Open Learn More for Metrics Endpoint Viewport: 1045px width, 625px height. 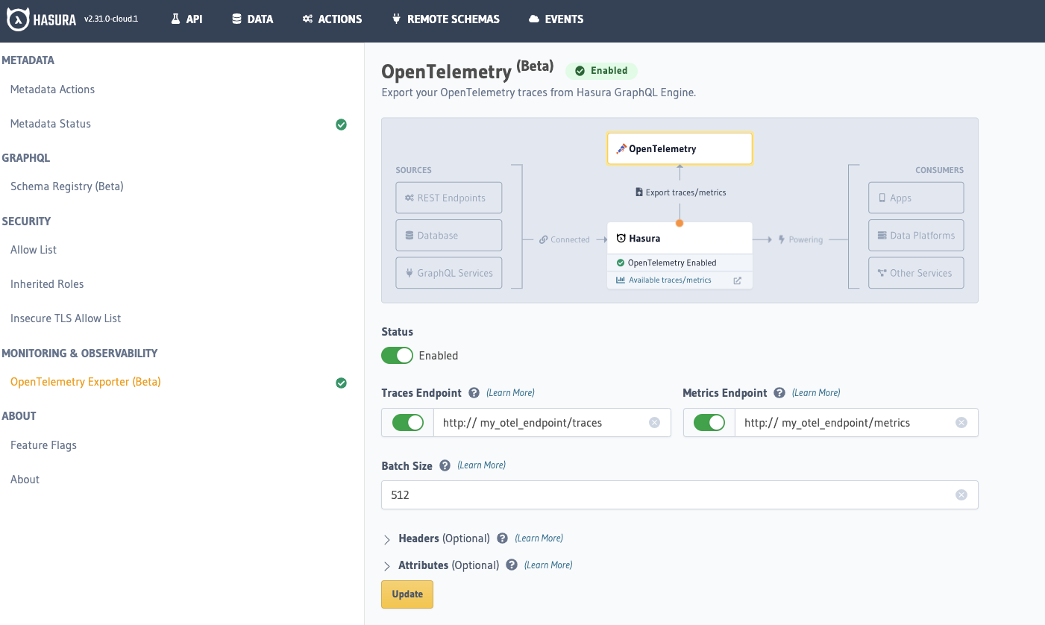816,393
